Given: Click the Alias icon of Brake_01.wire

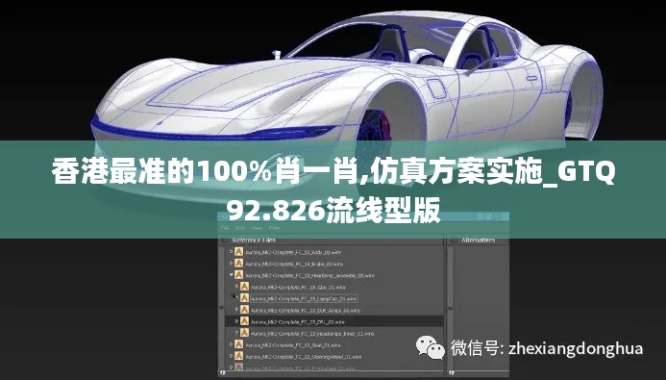Looking at the screenshot, I should tap(238, 264).
